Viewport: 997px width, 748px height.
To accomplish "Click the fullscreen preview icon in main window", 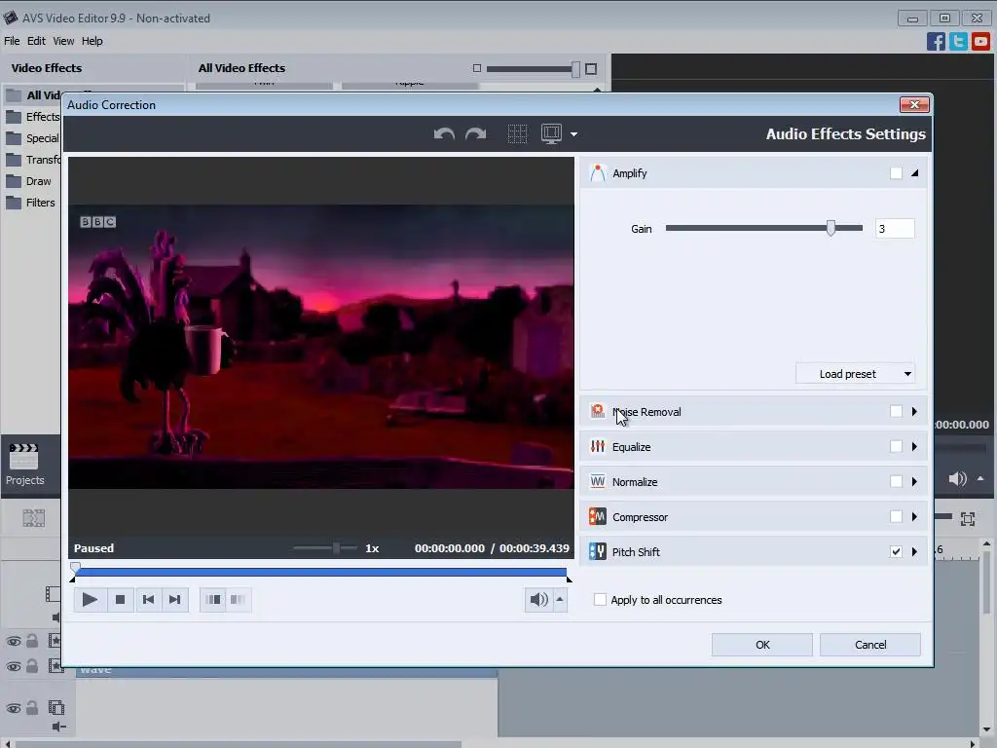I will click(967, 519).
